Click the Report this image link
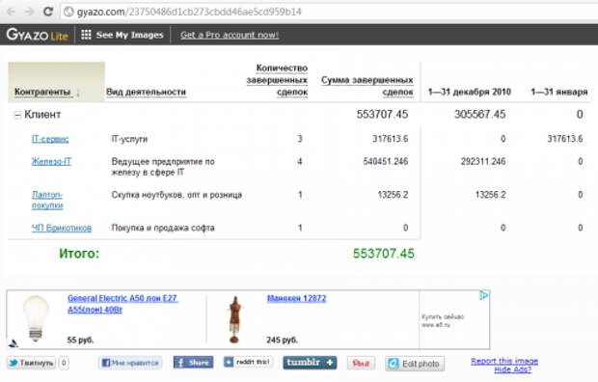The width and height of the screenshot is (598, 382). tap(504, 361)
